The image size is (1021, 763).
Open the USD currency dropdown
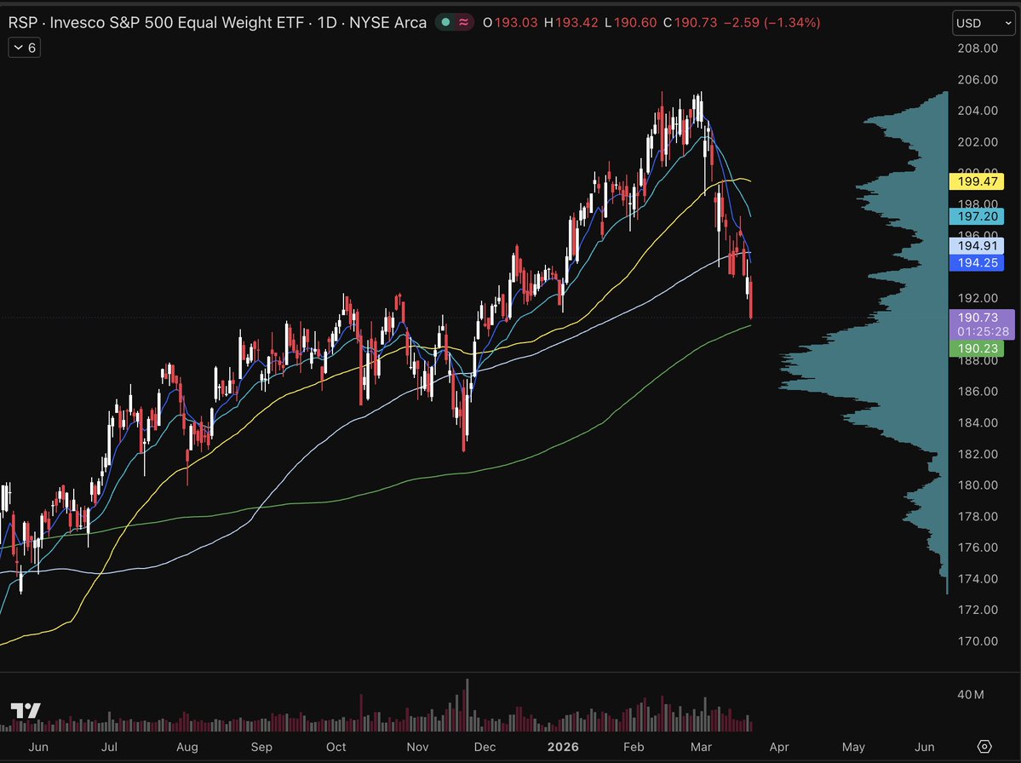tap(984, 23)
